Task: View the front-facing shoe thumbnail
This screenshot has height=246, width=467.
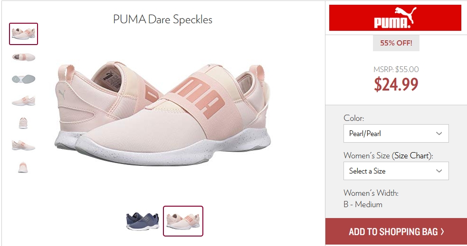Action: tap(23, 123)
